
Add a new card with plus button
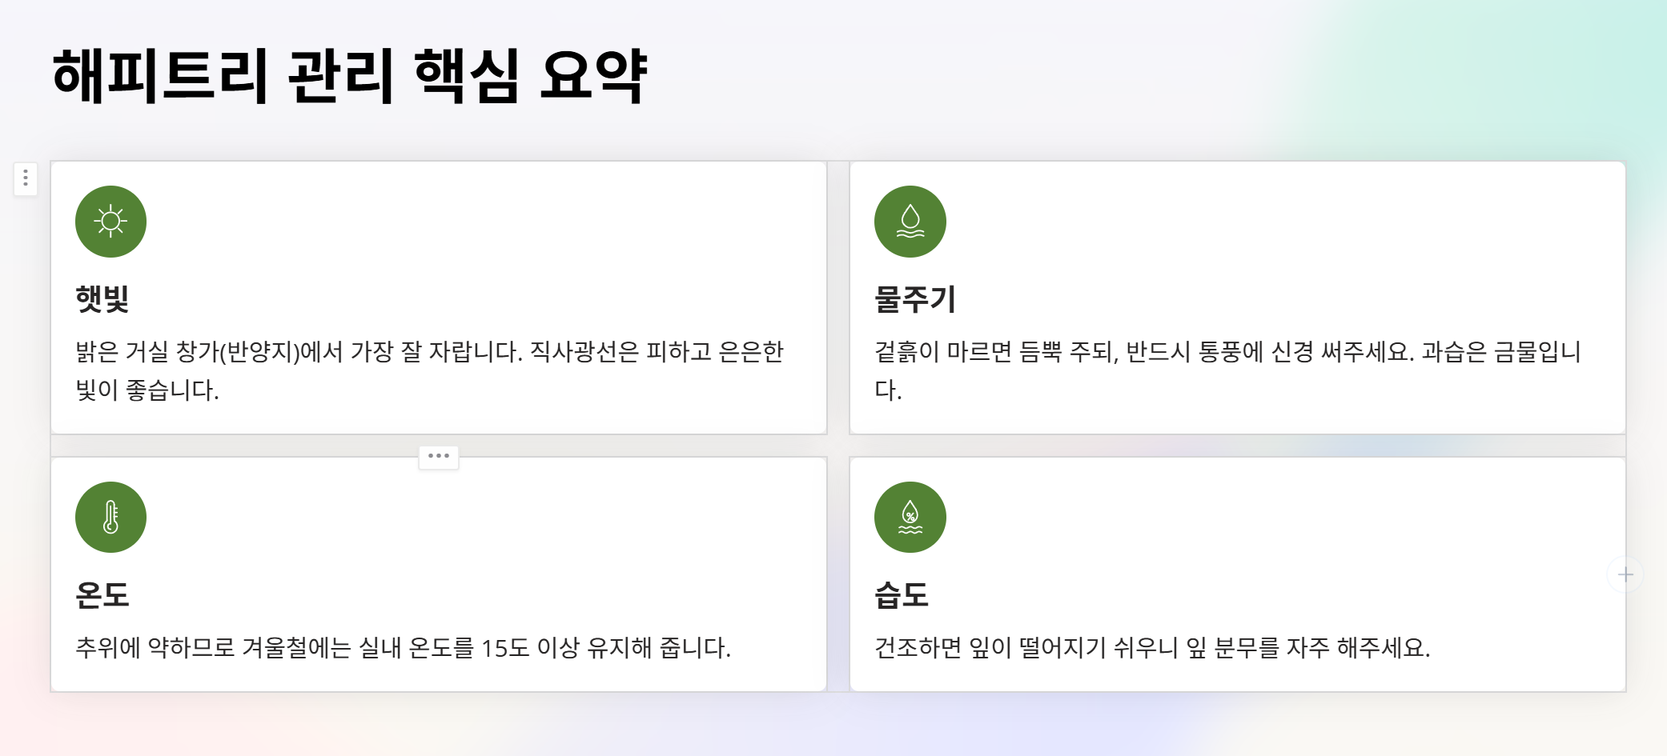click(x=1625, y=574)
